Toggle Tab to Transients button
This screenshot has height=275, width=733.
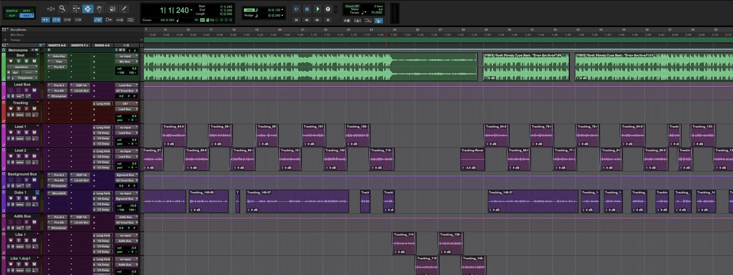(x=45, y=20)
